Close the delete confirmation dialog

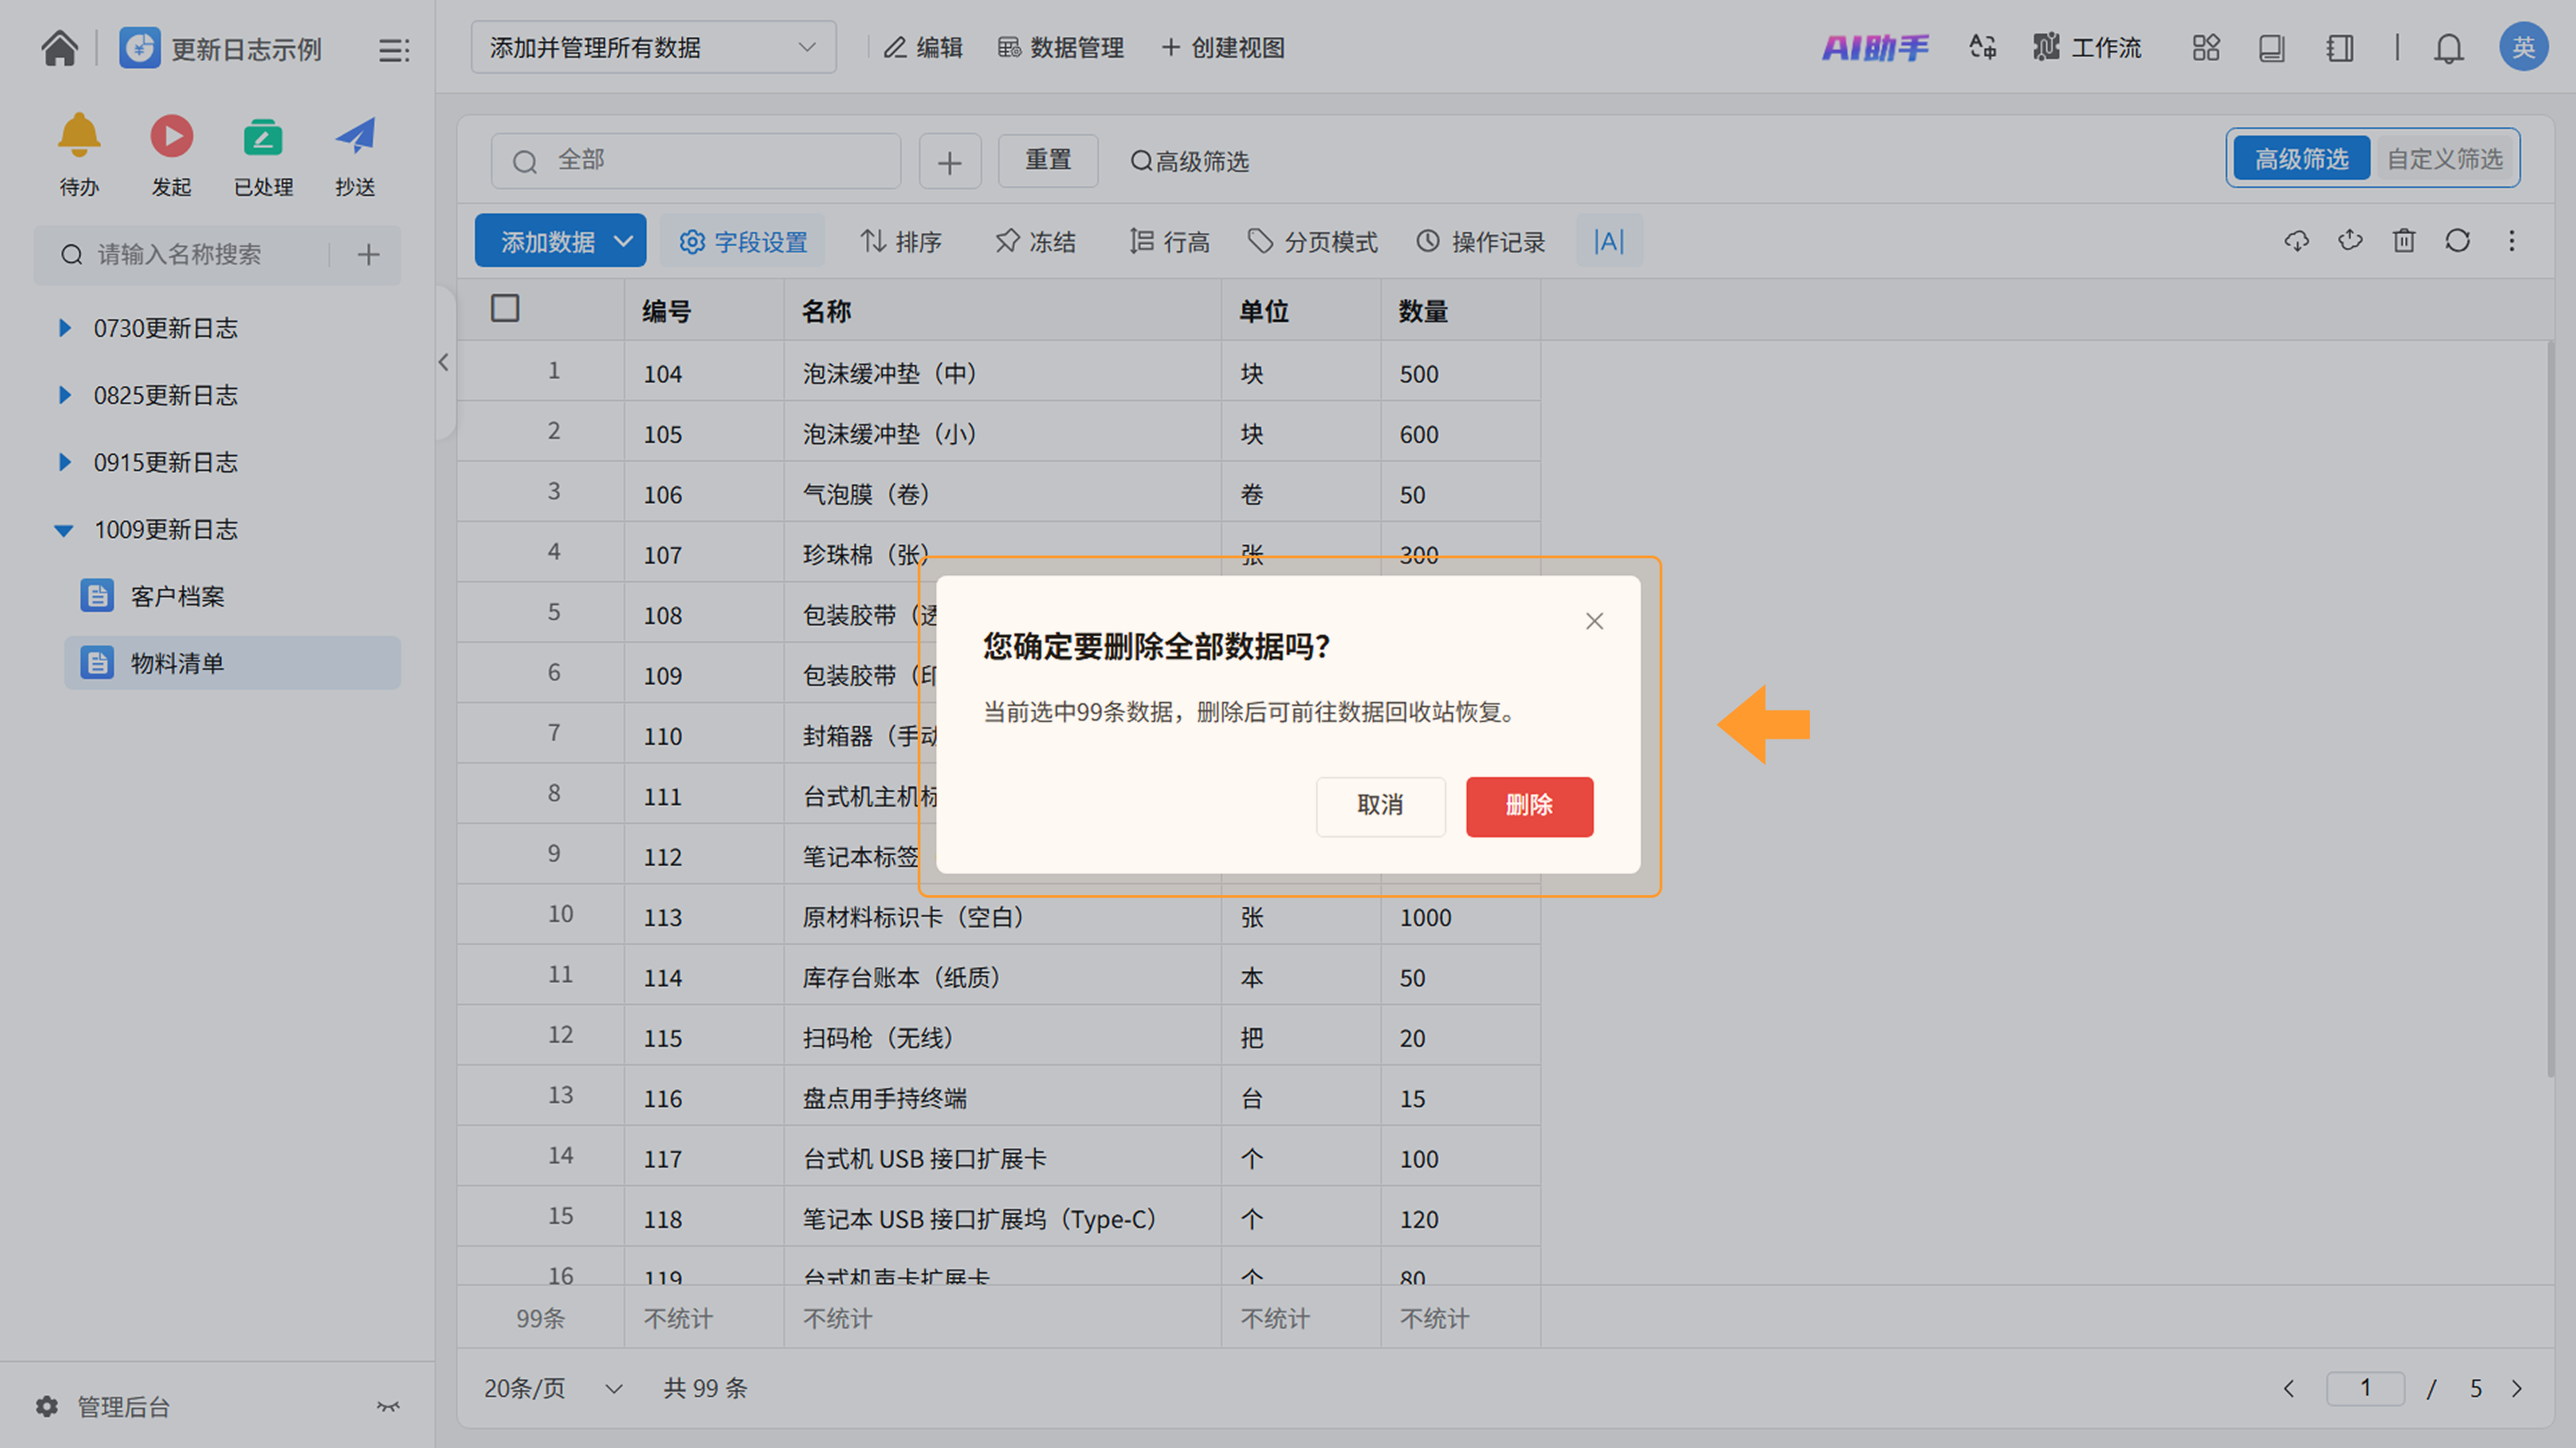click(1594, 621)
